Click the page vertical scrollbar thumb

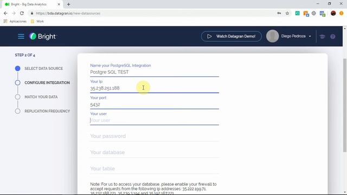(345, 105)
